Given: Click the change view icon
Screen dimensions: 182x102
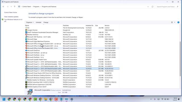Looking at the screenshot, I should pyautogui.click(x=172, y=22).
